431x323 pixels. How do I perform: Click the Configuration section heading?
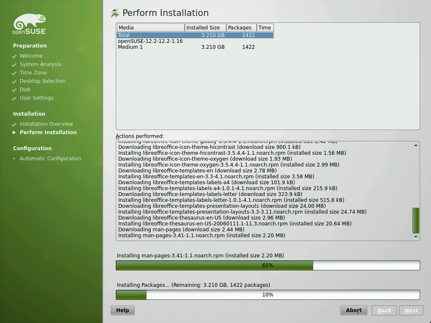click(32, 149)
